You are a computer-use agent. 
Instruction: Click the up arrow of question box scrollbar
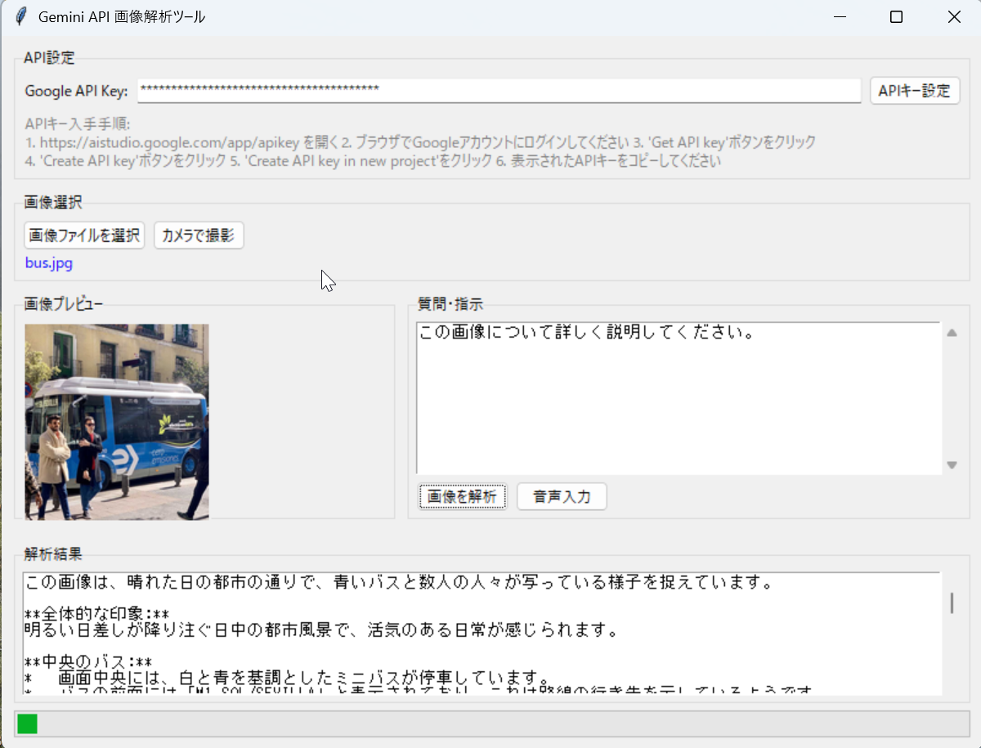tap(952, 333)
